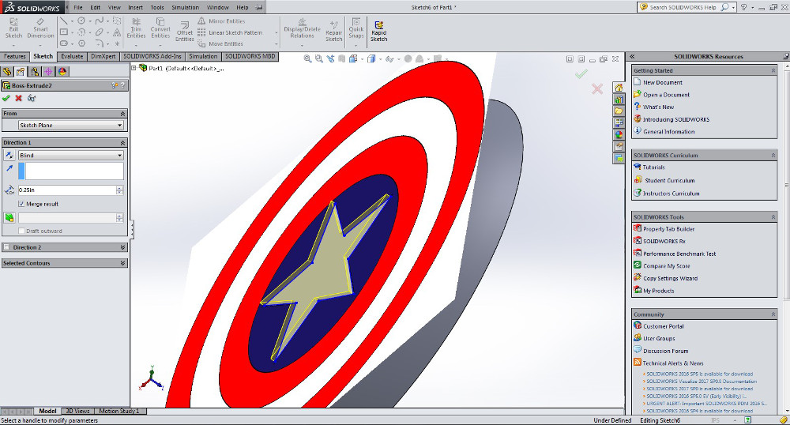Viewport: 790px width, 425px height.
Task: Click the draft on/off icon
Action: [x=9, y=217]
